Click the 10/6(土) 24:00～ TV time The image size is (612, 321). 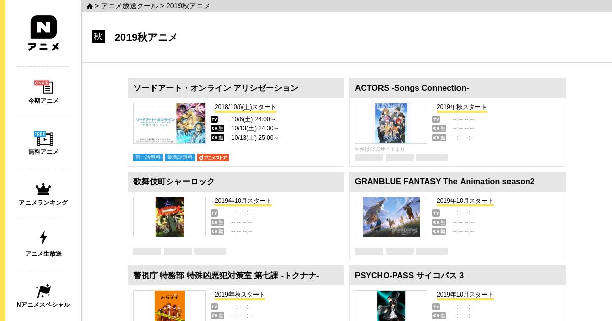tap(253, 119)
